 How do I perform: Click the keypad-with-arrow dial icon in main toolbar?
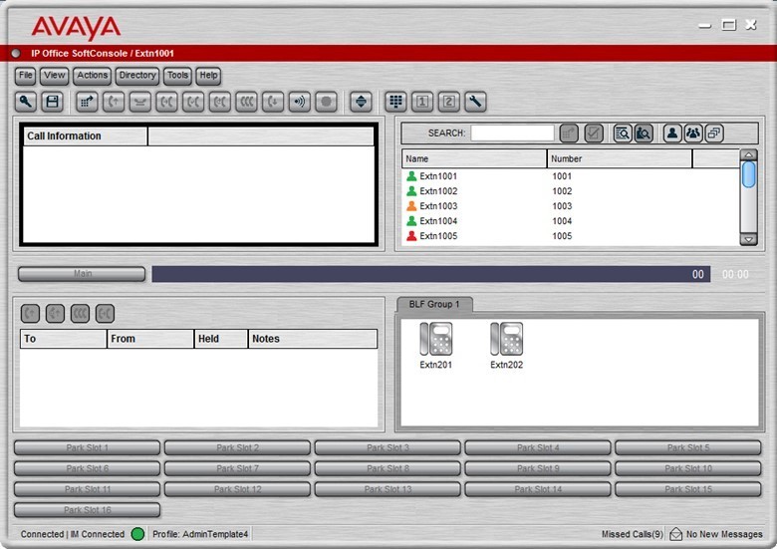click(87, 102)
